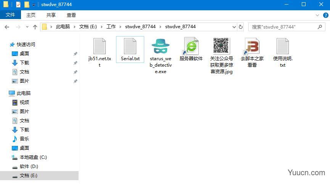Open the recent locations dropdown
Screen dimensions: 330x184
[x=27, y=27]
